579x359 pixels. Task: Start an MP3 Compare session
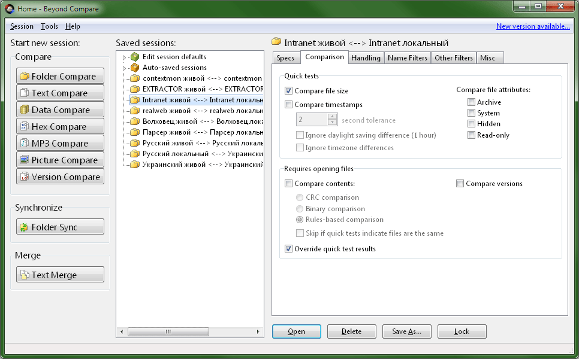pos(60,143)
